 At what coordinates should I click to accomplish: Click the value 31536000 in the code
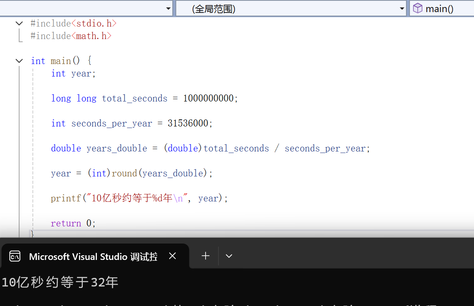pos(188,123)
